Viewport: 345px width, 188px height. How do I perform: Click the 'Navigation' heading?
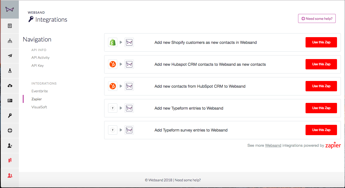click(37, 39)
